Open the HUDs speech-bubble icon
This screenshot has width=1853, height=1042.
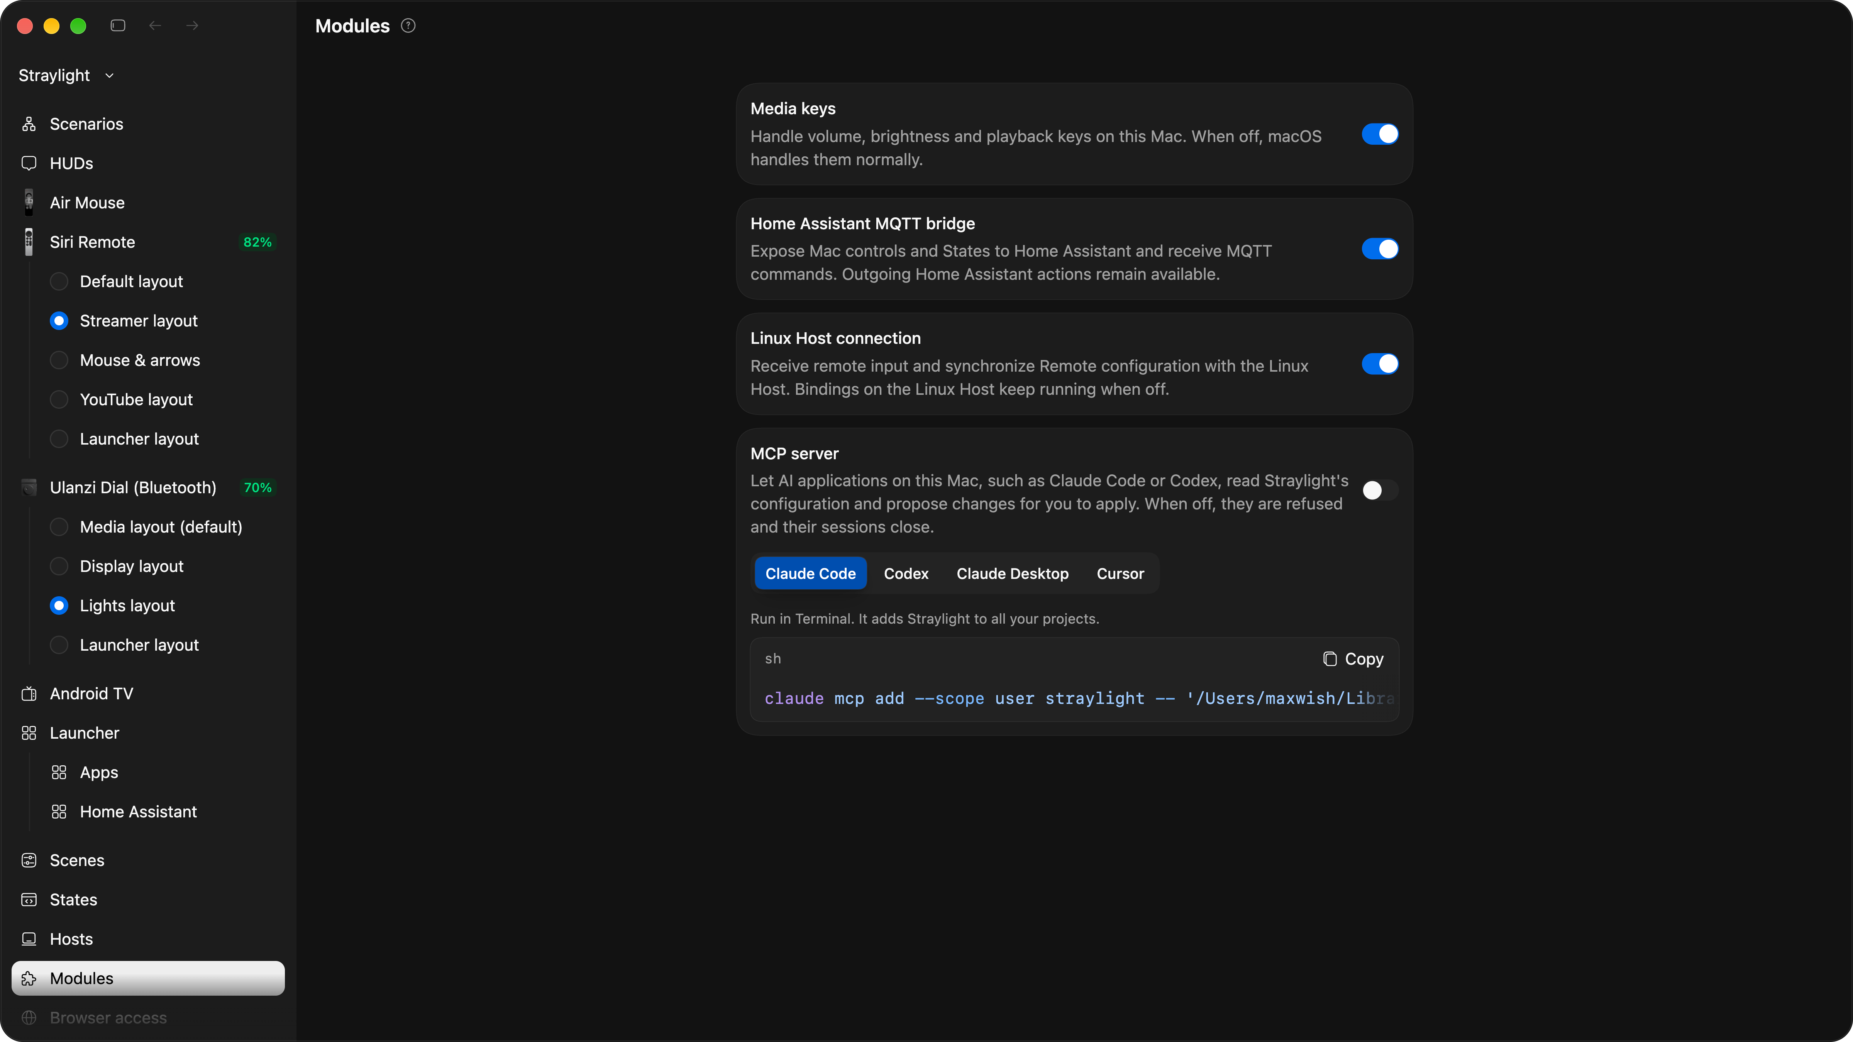[29, 163]
